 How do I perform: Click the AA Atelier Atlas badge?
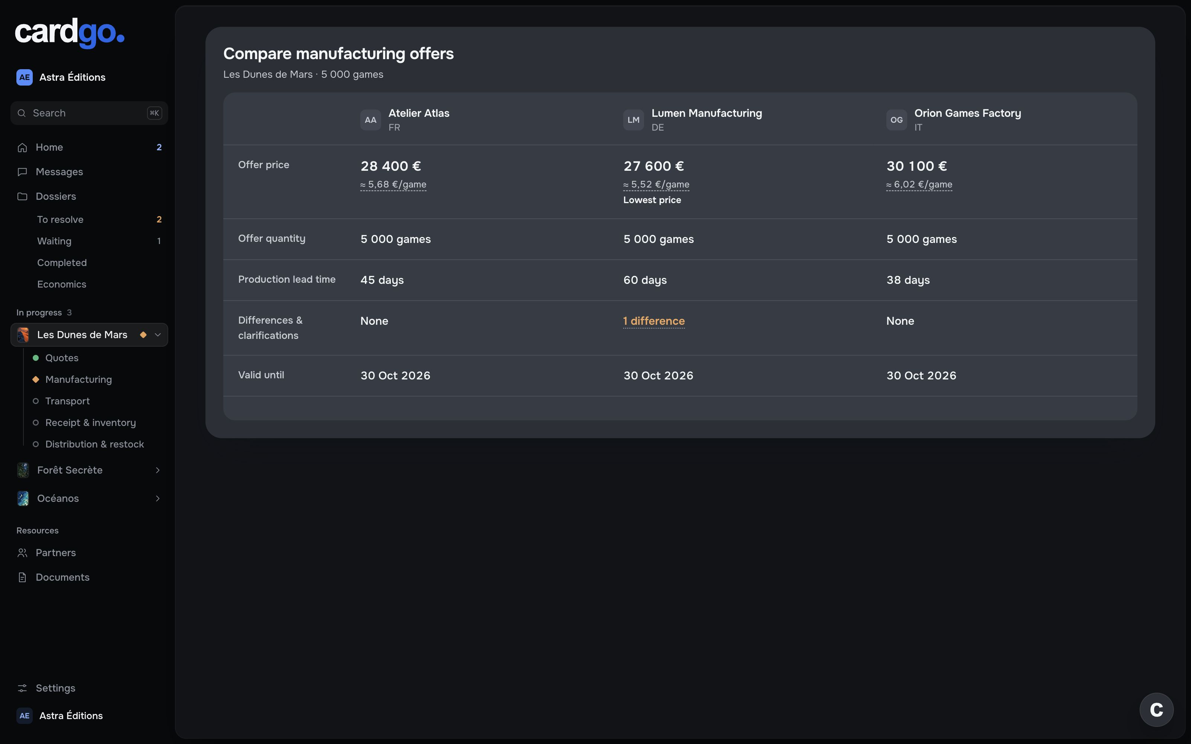[371, 120]
